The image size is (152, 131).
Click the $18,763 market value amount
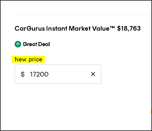129,28
